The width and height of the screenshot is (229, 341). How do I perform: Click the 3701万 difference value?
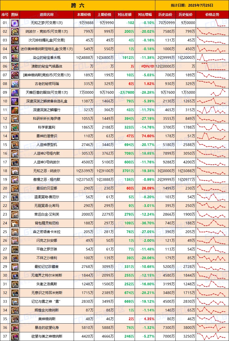128,171
